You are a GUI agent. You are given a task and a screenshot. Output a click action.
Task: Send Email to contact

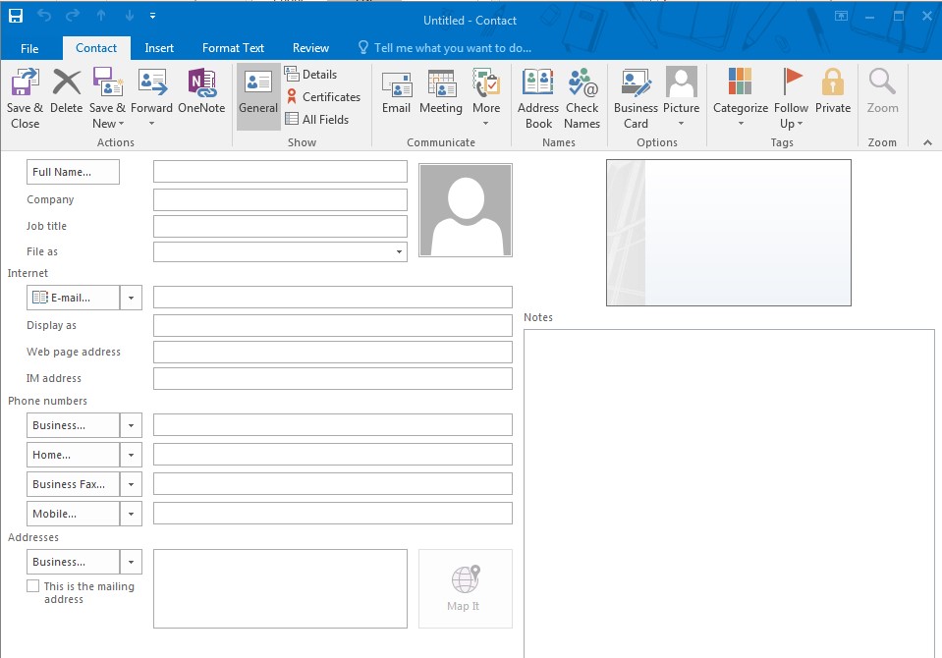(397, 91)
